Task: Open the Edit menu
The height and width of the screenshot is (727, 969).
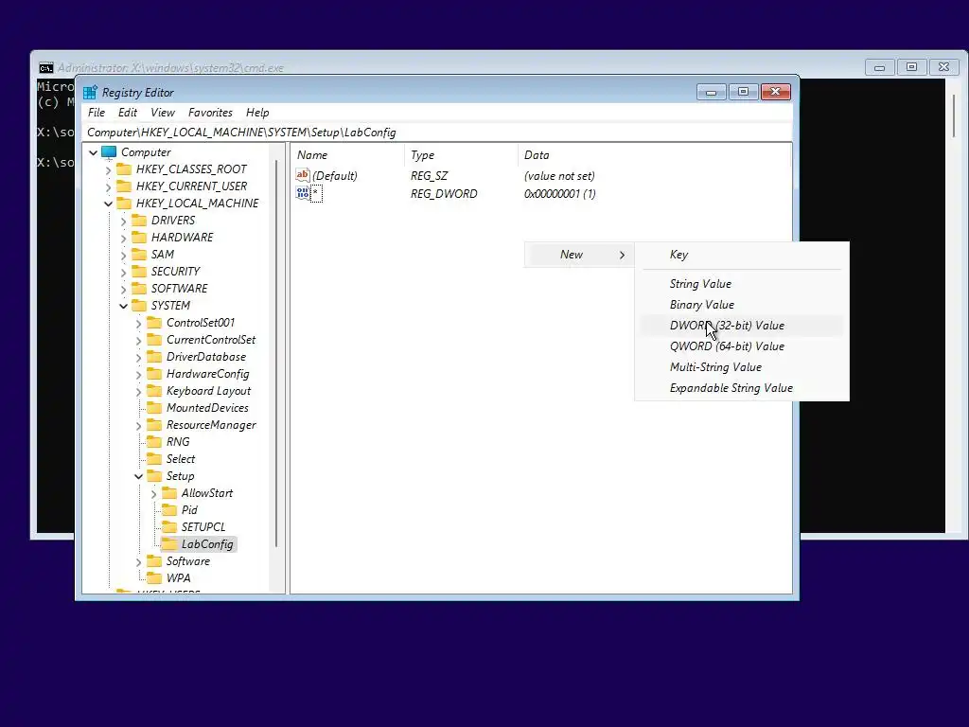Action: 128,113
